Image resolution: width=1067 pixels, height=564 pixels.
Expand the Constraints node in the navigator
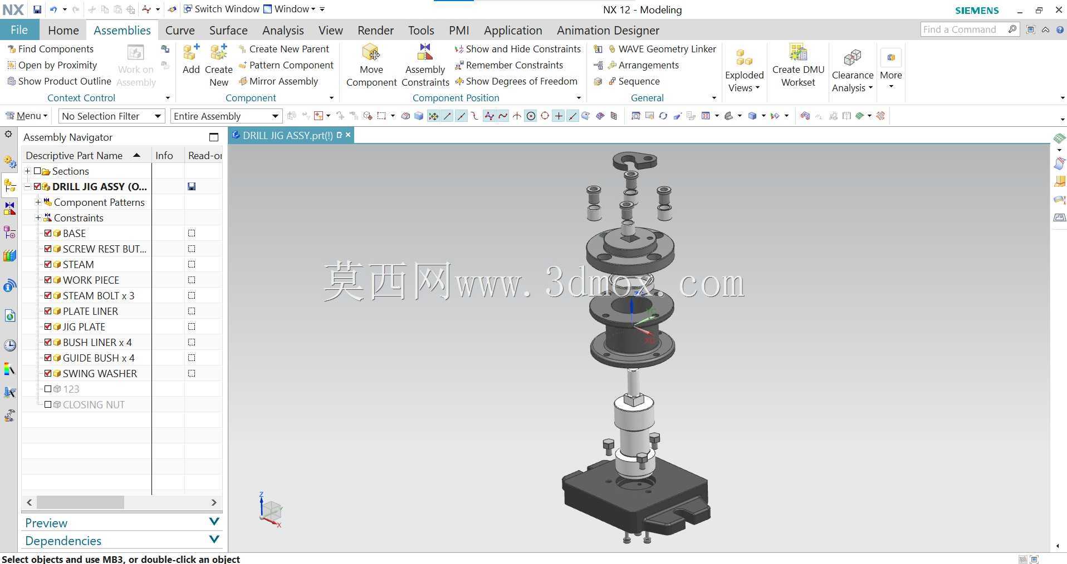pos(38,217)
